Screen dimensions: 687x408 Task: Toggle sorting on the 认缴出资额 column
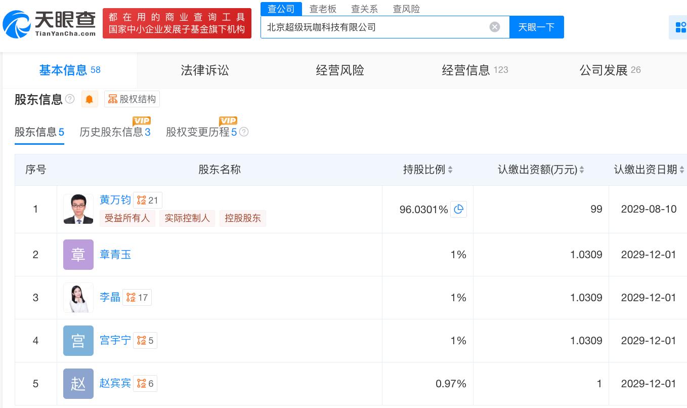(x=581, y=170)
